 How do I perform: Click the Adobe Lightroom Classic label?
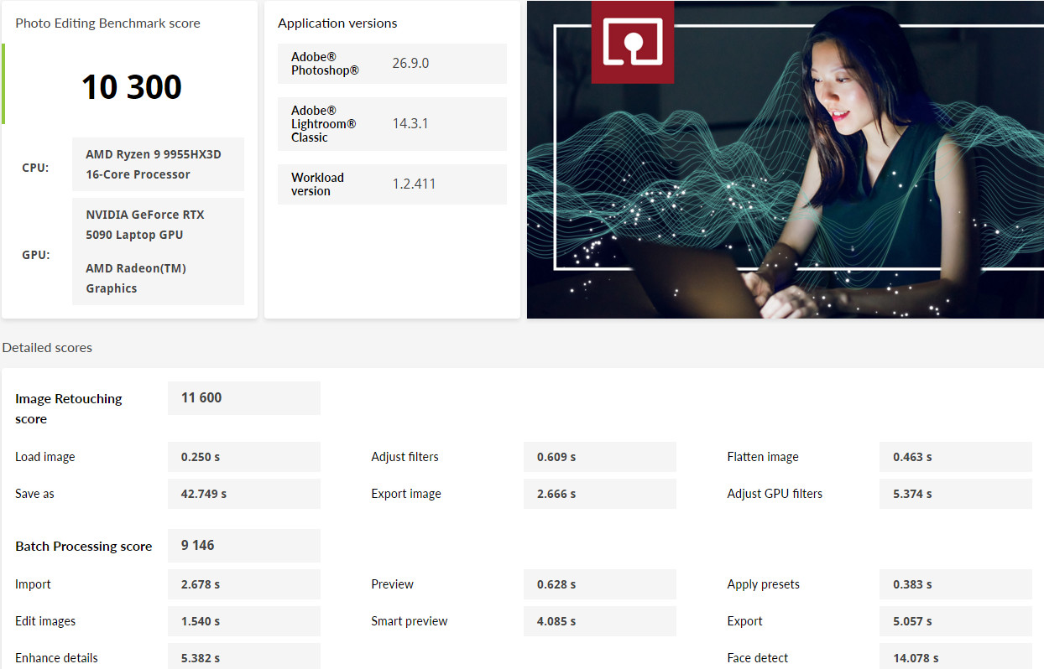[x=323, y=124]
